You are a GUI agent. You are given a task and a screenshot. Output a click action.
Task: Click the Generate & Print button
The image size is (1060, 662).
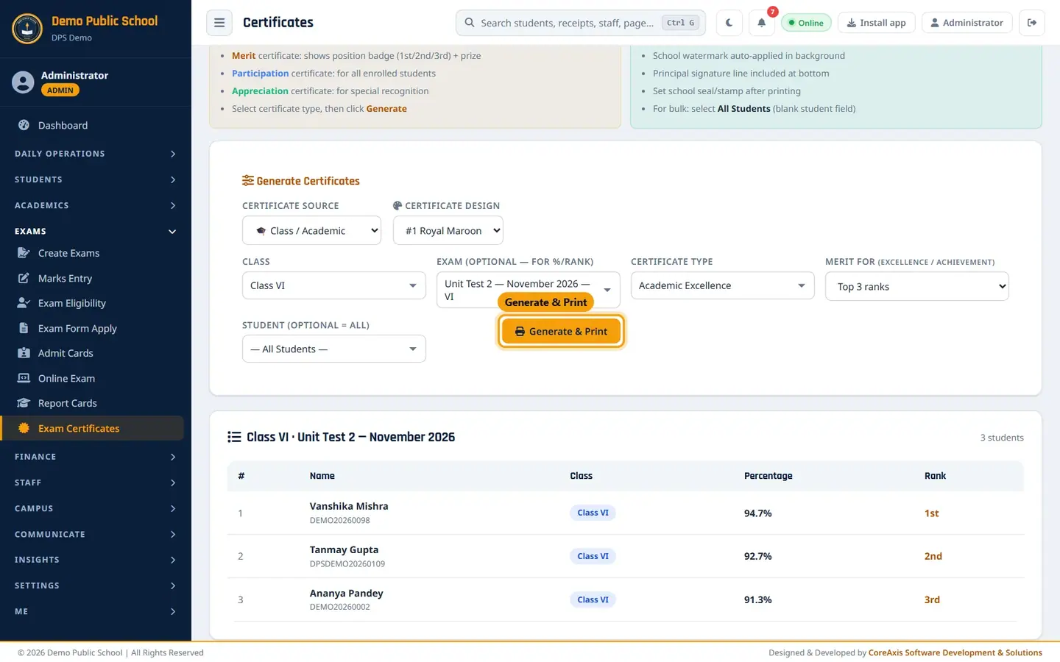click(x=561, y=332)
